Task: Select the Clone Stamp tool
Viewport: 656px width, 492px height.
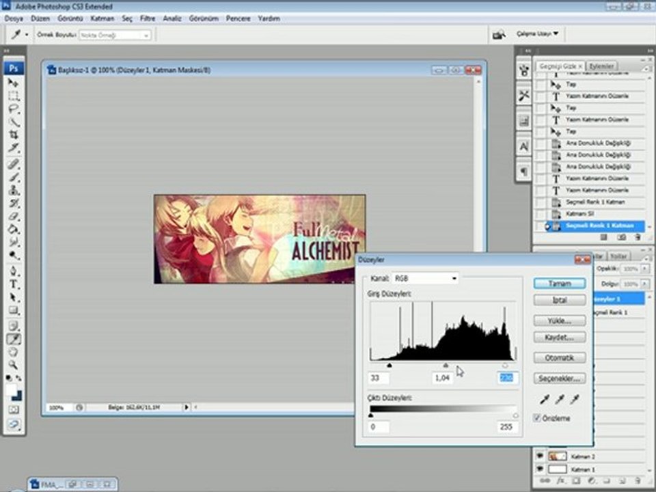Action: coord(14,190)
